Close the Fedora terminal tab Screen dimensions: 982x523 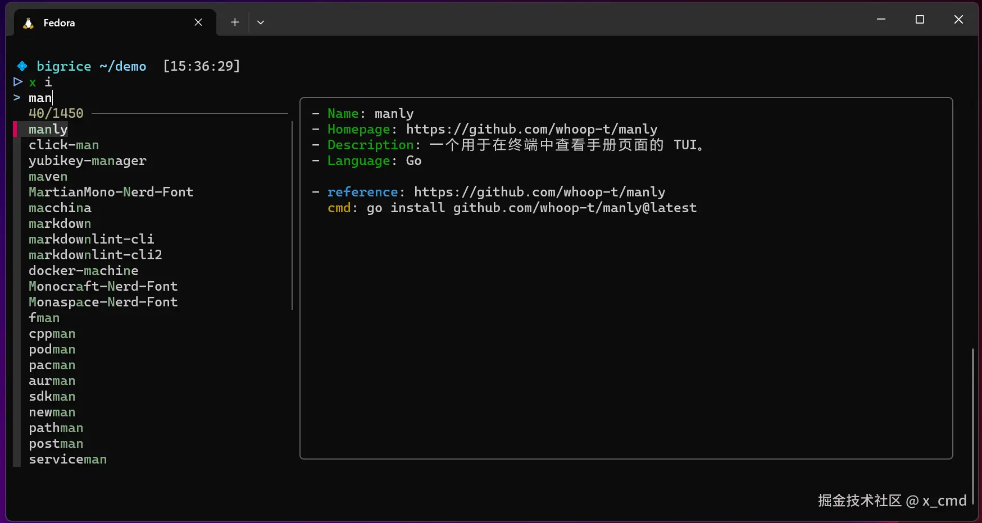(x=198, y=22)
